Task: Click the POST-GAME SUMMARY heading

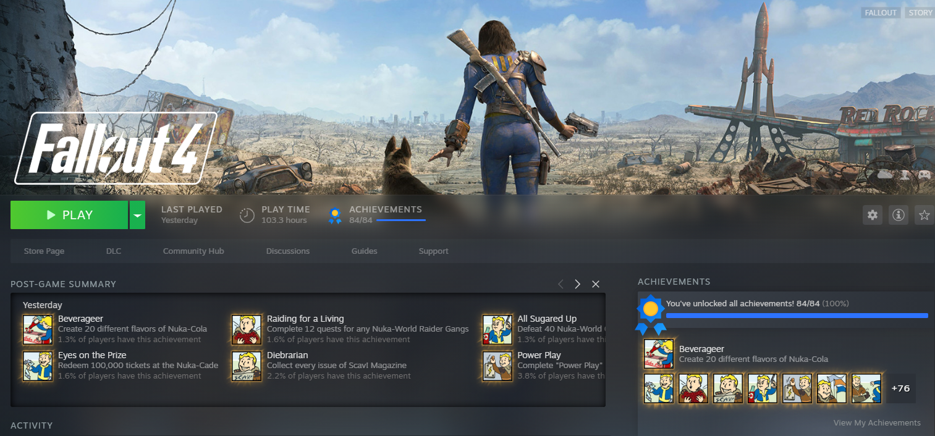Action: 63,284
